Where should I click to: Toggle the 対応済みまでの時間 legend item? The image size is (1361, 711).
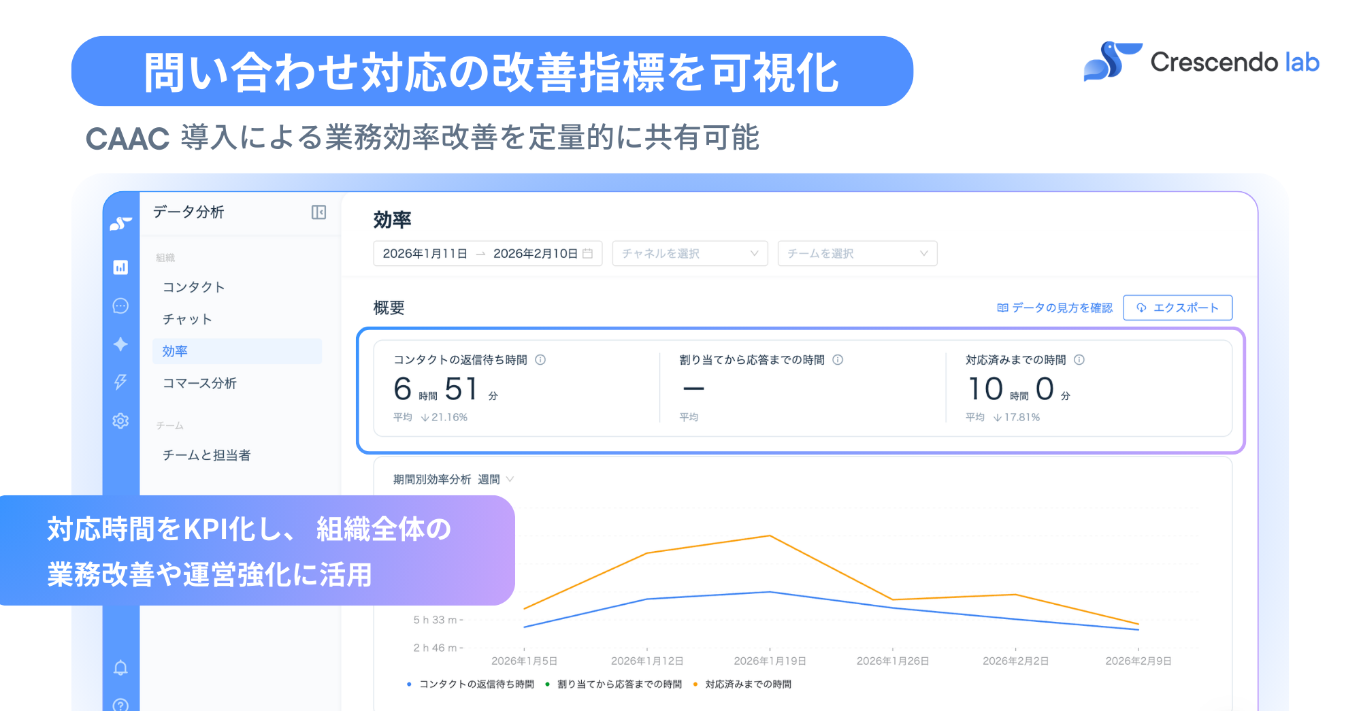tap(747, 684)
